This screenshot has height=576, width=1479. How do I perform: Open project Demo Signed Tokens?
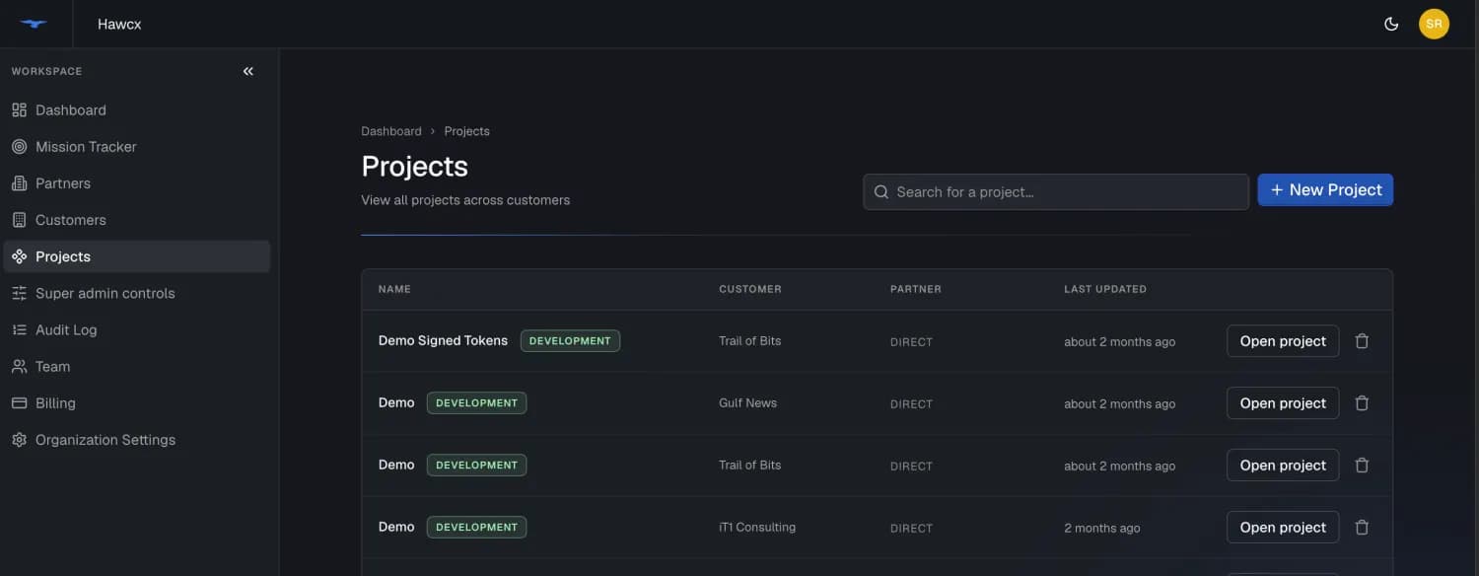1283,341
